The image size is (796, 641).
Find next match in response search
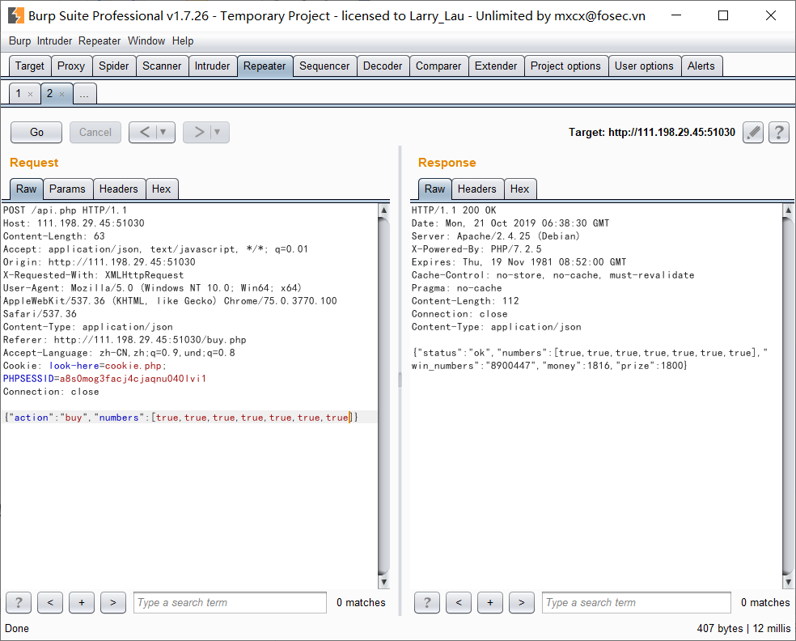pyautogui.click(x=522, y=602)
